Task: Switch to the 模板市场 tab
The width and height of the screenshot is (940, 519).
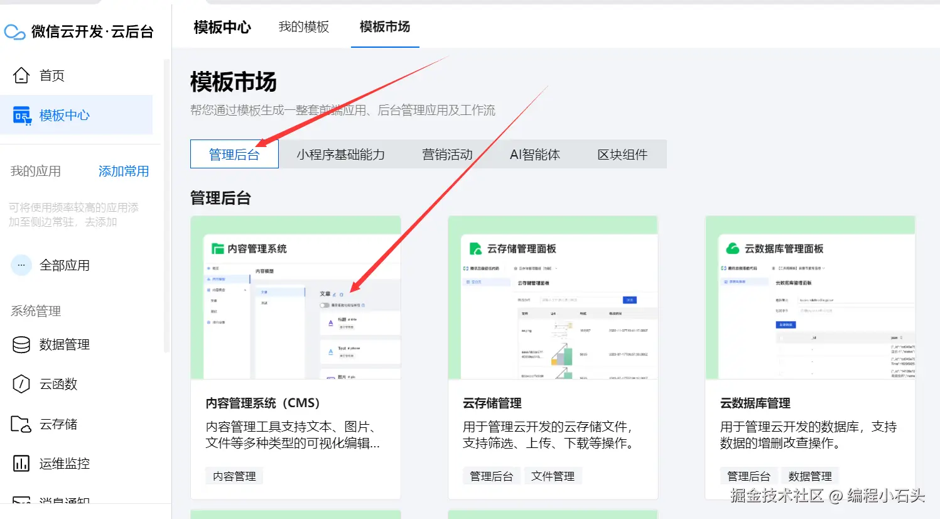Action: [385, 27]
